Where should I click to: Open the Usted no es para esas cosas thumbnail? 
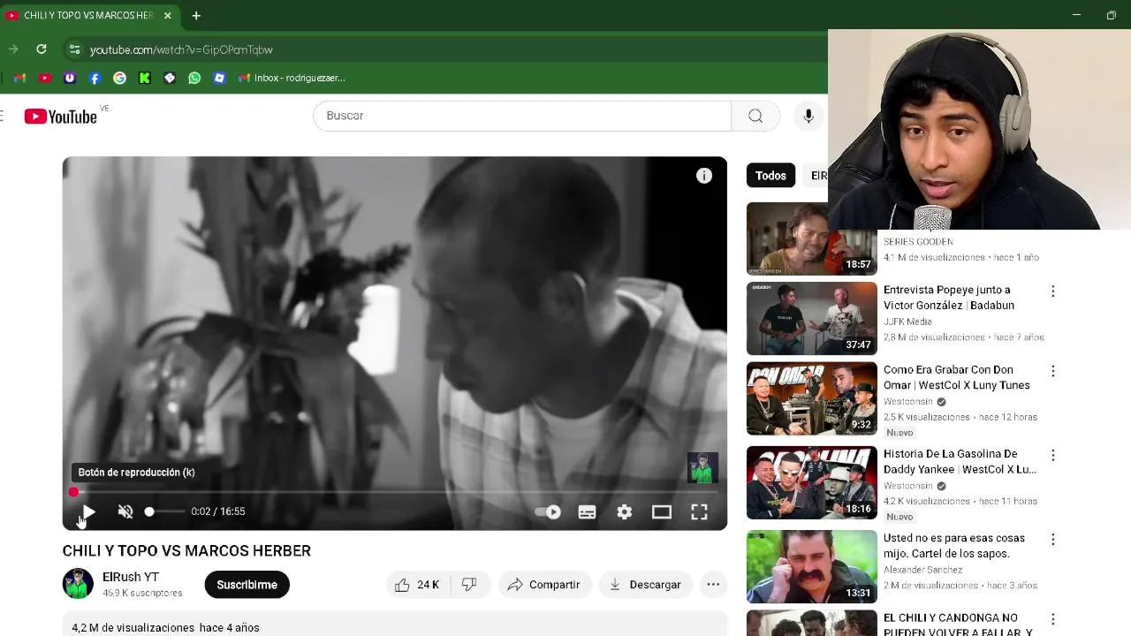[x=812, y=566]
